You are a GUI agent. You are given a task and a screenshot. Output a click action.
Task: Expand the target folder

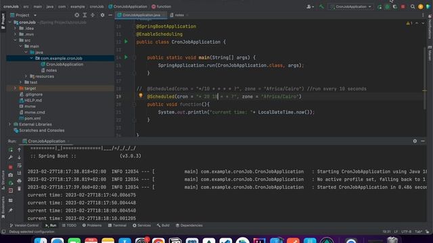point(15,88)
